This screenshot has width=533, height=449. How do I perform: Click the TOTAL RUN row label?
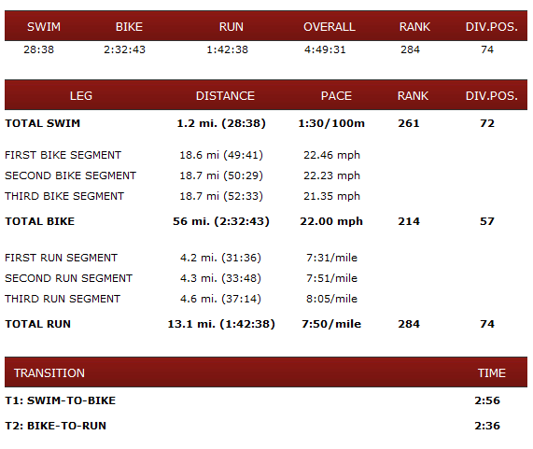coord(37,324)
